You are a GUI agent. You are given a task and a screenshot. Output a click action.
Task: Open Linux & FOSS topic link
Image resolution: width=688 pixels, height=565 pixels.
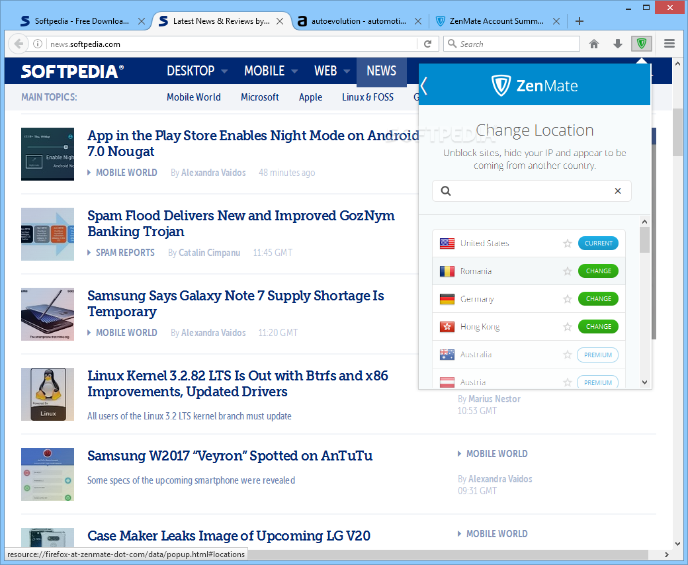pos(368,97)
